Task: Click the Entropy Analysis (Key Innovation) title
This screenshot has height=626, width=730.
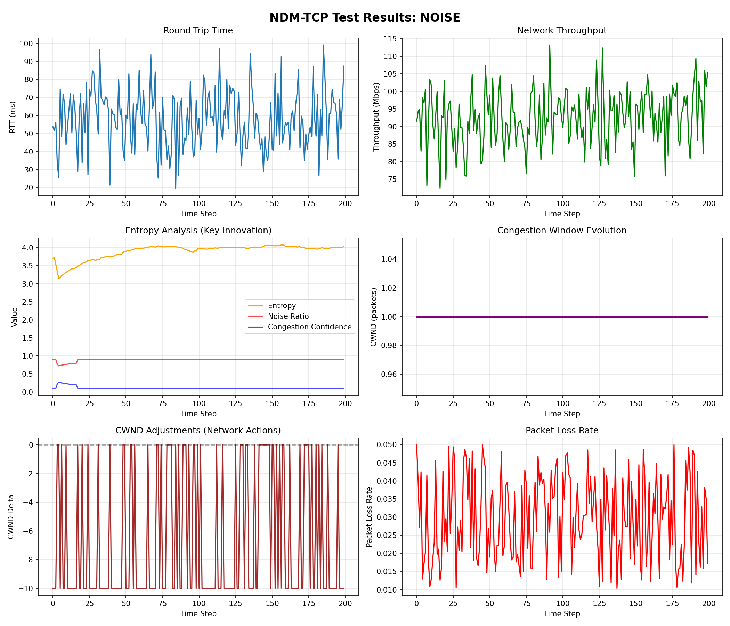Action: tap(198, 231)
